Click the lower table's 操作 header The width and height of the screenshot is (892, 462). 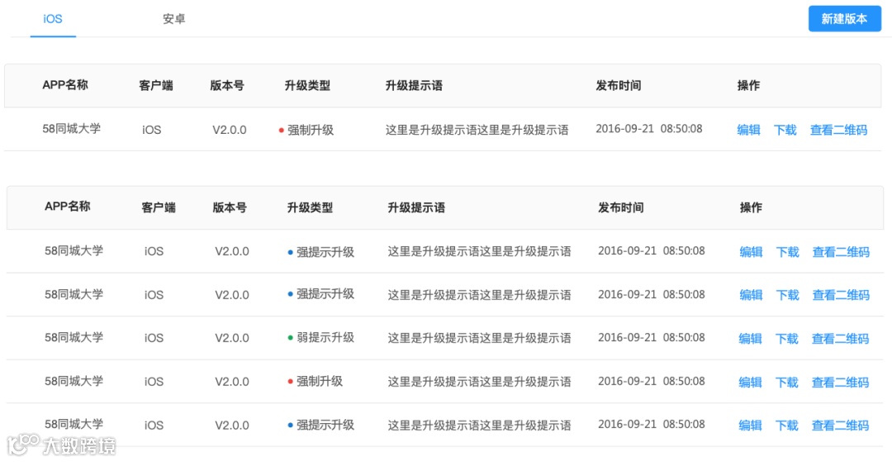(x=751, y=207)
